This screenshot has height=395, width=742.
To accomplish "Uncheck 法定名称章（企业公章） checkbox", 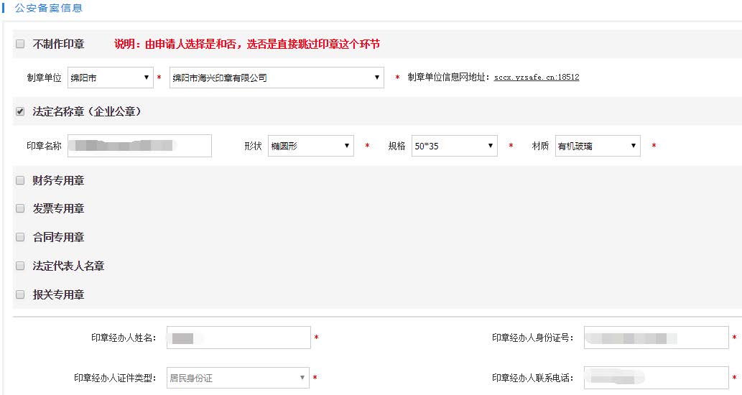I will pos(20,111).
